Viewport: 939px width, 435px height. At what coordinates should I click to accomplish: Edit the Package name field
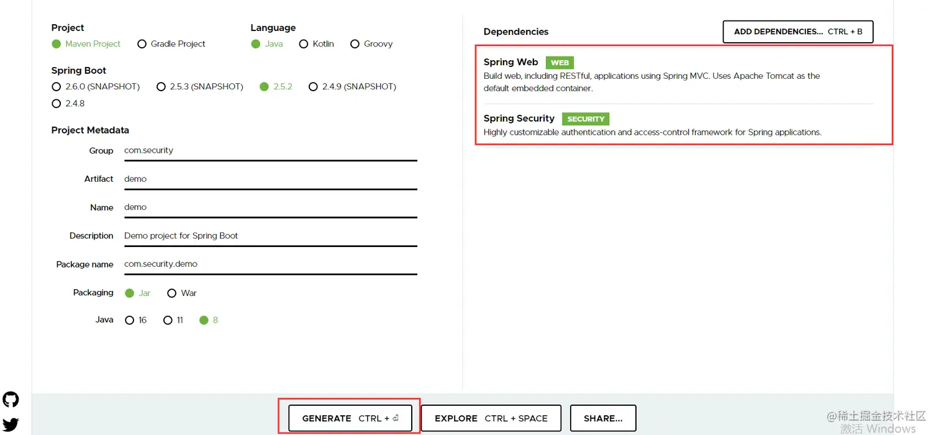point(270,264)
